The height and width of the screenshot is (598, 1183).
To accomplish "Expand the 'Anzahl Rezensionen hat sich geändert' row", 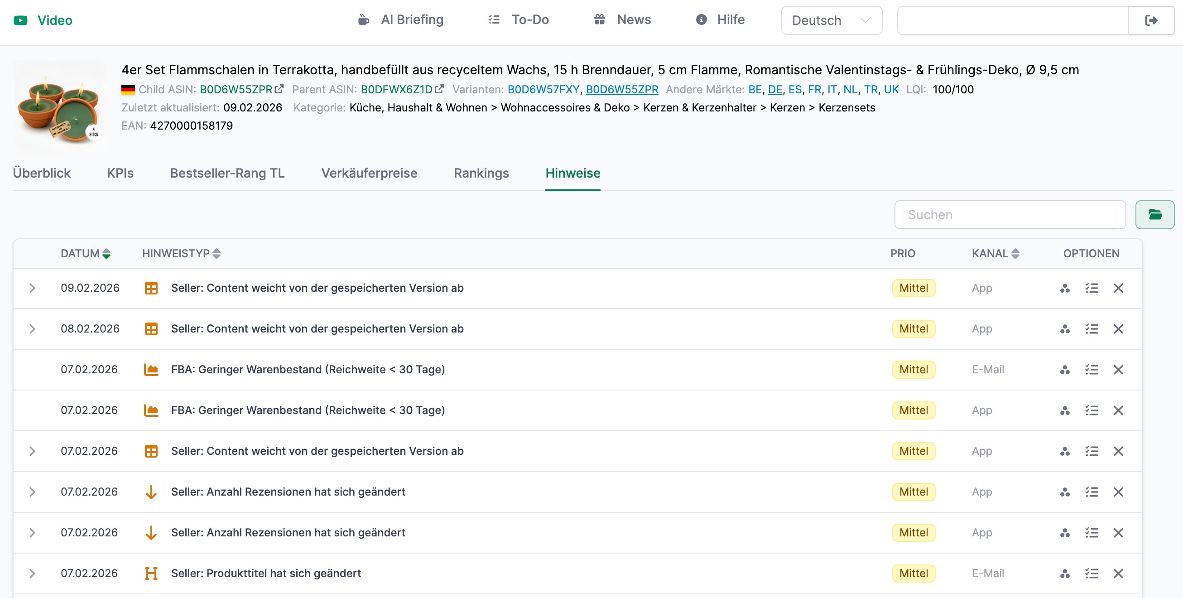I will click(x=32, y=492).
